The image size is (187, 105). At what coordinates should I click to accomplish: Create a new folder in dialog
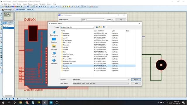click(x=101, y=27)
